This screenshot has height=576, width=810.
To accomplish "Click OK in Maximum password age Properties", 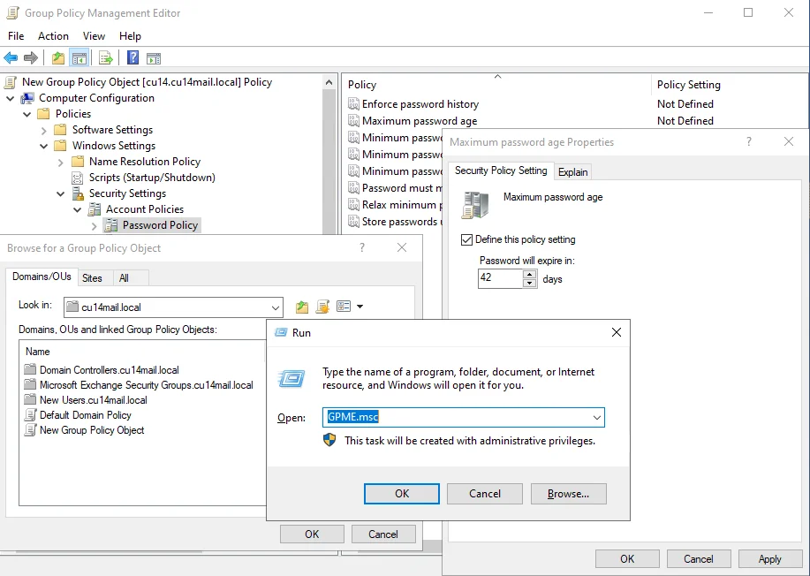I will pos(627,559).
